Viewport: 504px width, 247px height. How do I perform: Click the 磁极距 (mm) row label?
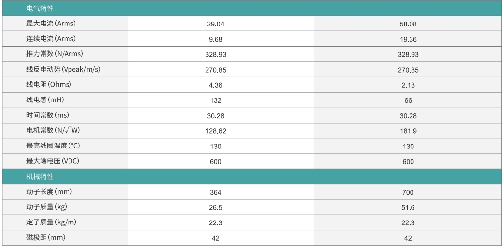46,238
